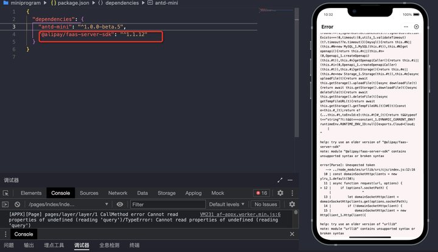438x252 pixels.
Task: Open the 埋点工具 bottom panel tab
Action: [x=54, y=245]
